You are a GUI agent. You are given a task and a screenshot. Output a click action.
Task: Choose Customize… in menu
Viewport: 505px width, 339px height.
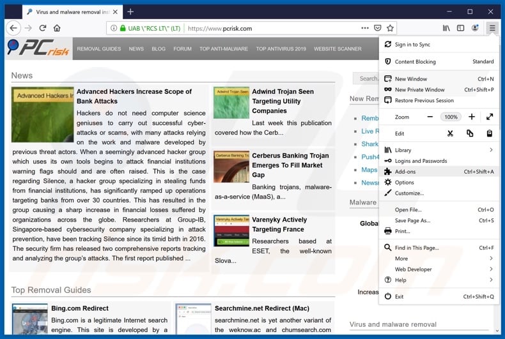pos(439,193)
